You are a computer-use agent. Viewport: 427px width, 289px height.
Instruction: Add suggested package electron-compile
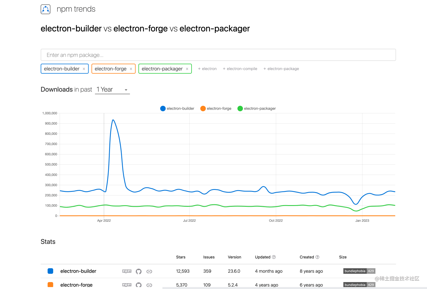pyautogui.click(x=240, y=69)
